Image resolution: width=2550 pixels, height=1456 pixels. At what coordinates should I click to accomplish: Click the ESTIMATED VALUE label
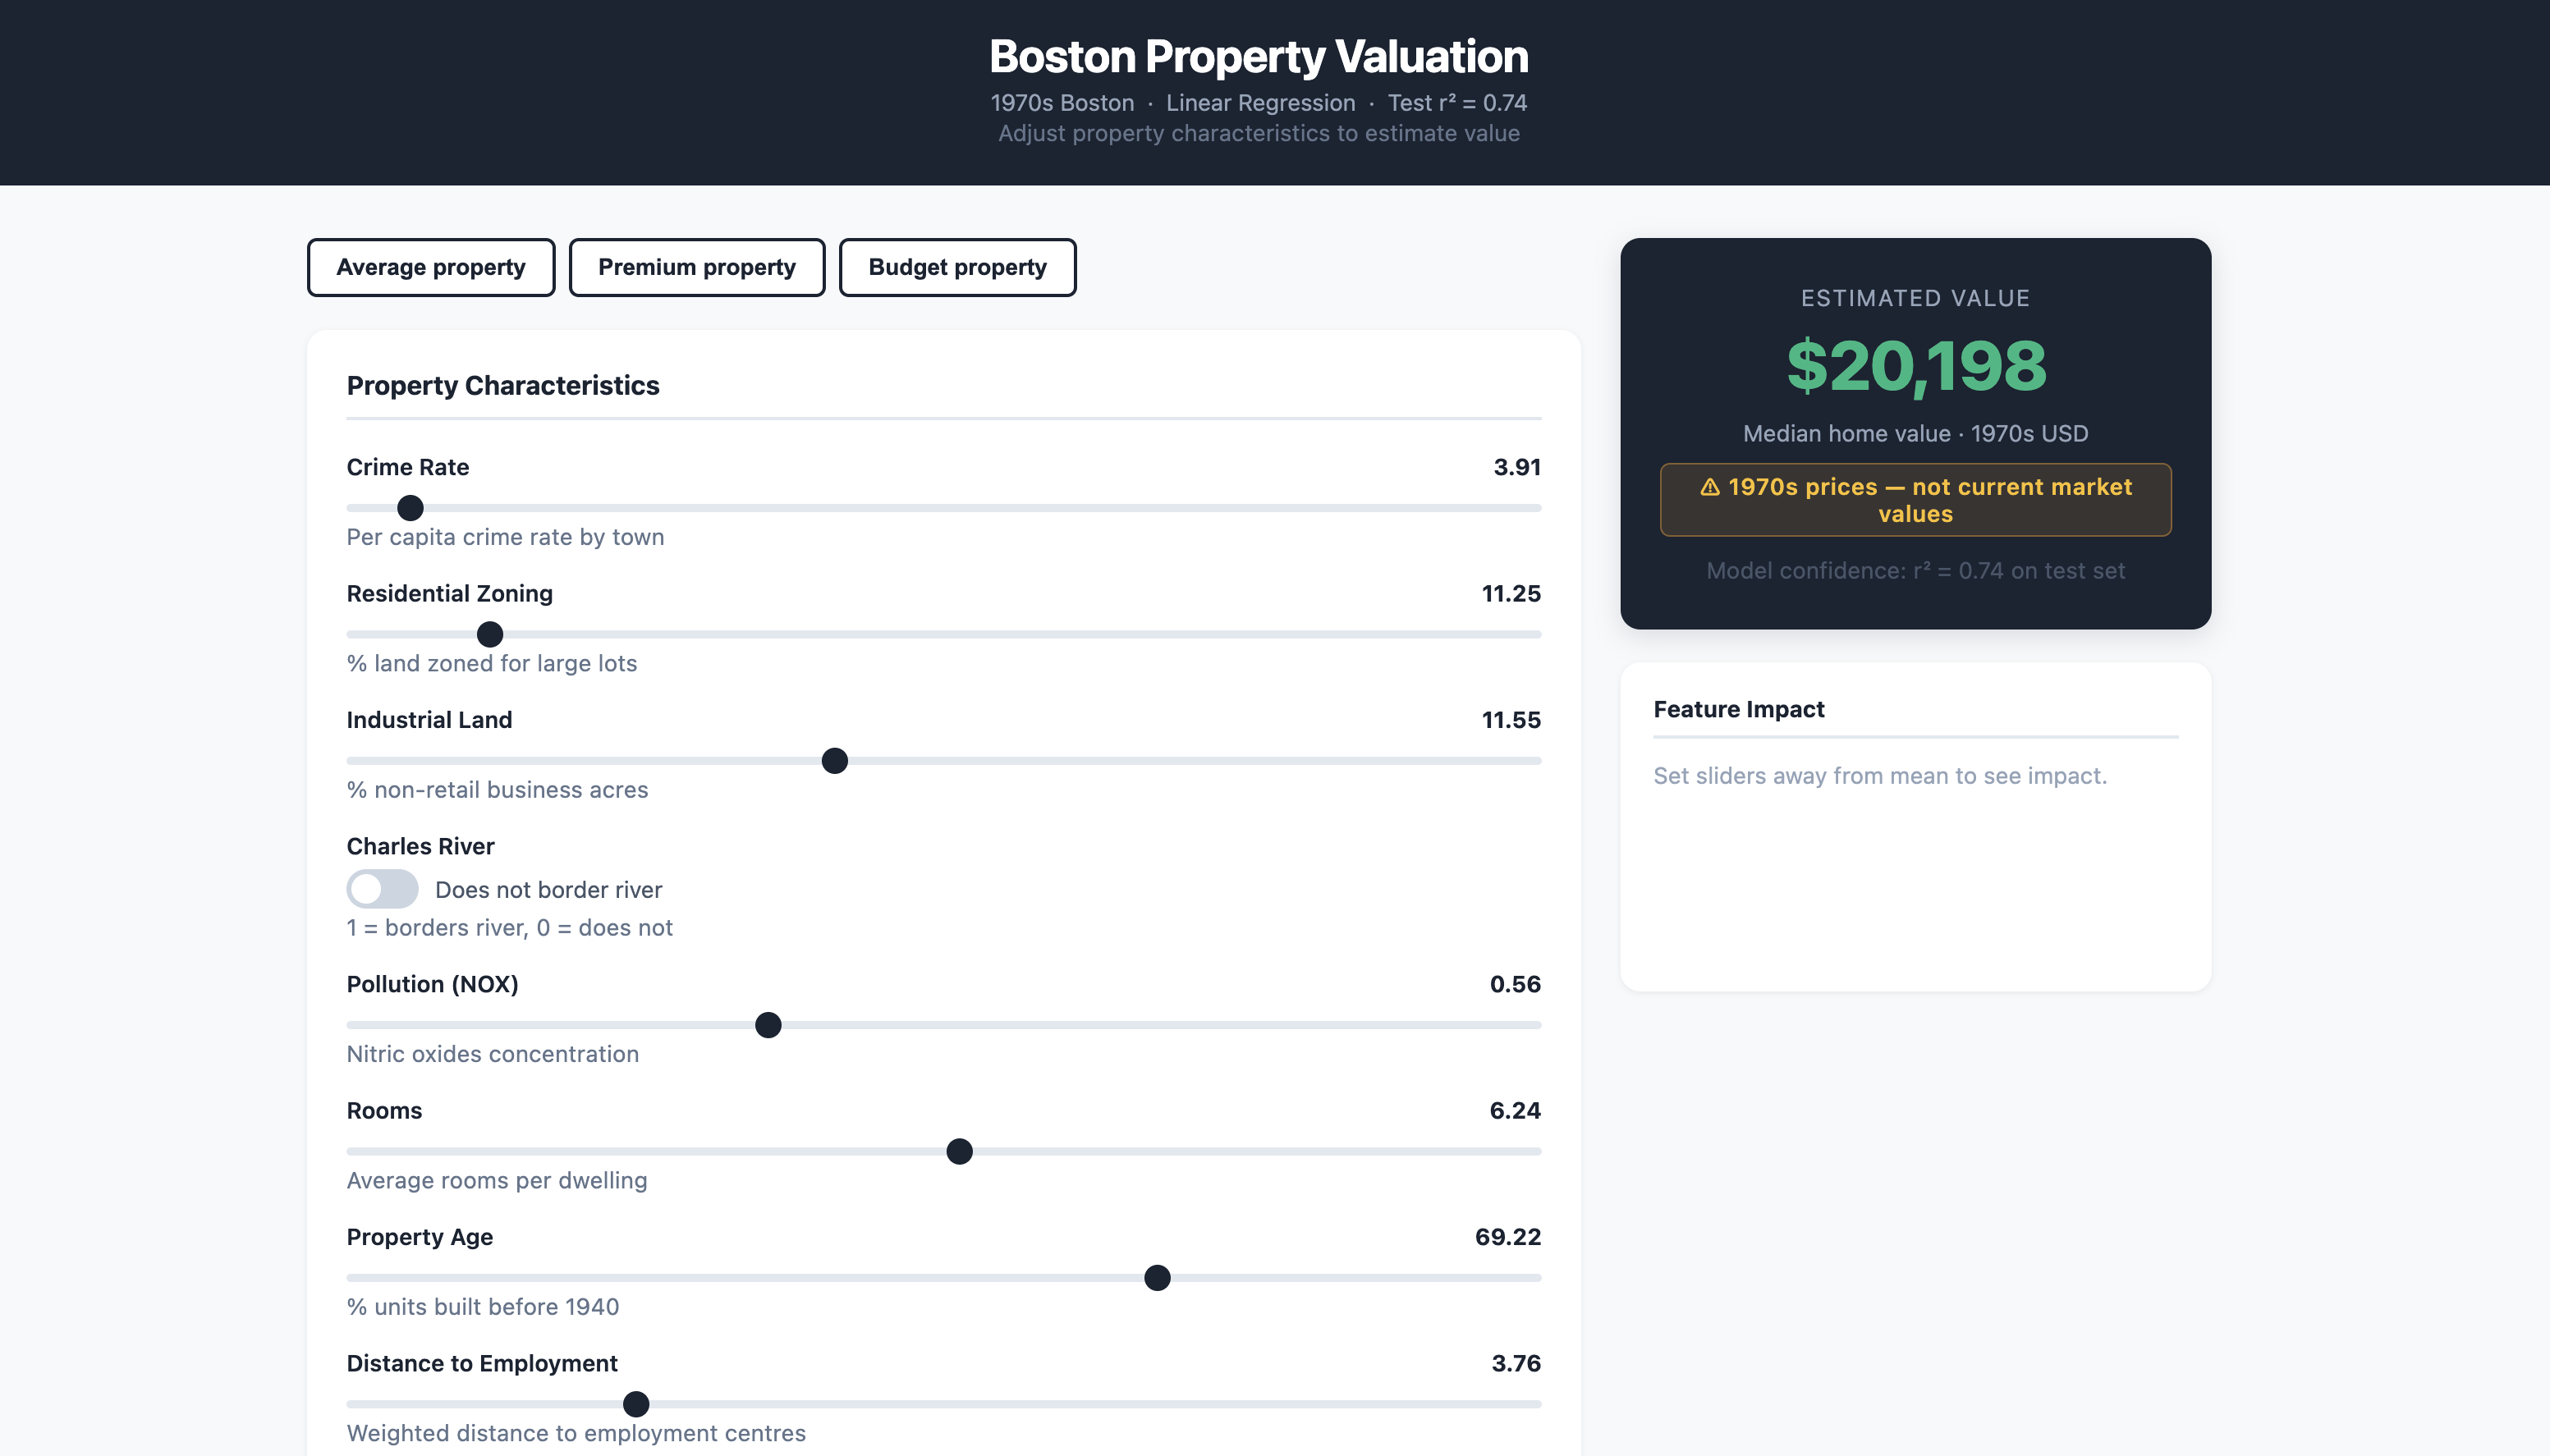[1916, 298]
